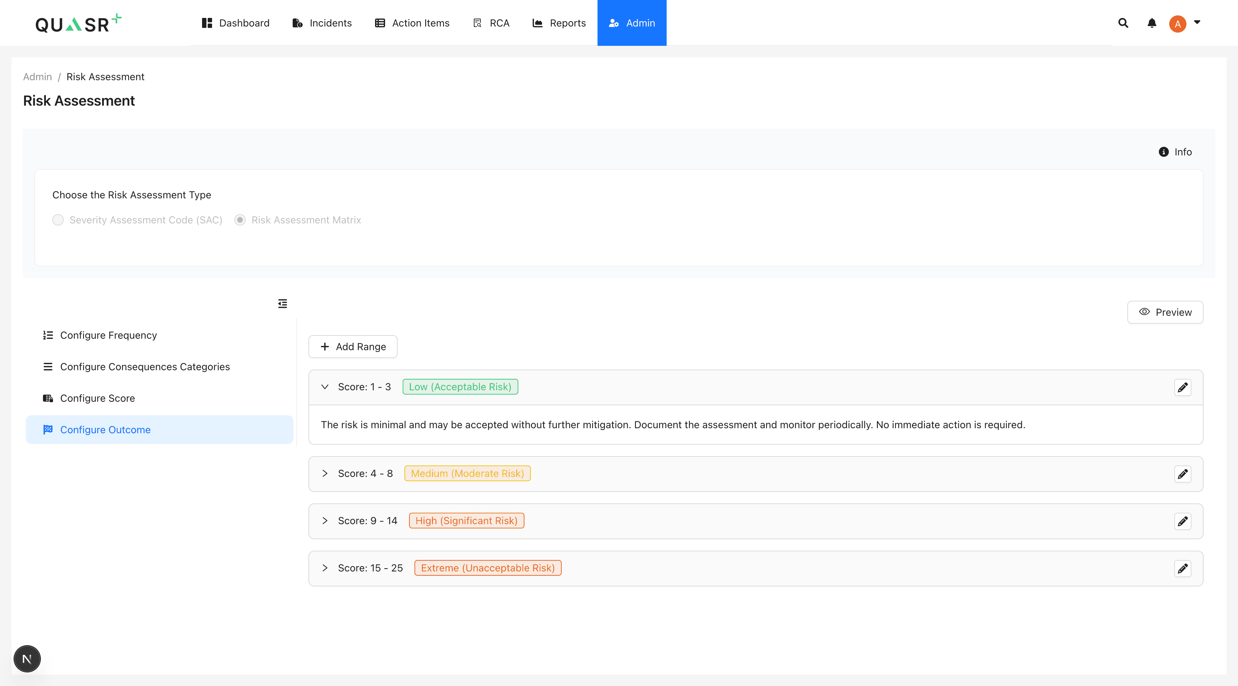The width and height of the screenshot is (1238, 686).
Task: Go to the Incidents menu
Action: click(x=322, y=23)
